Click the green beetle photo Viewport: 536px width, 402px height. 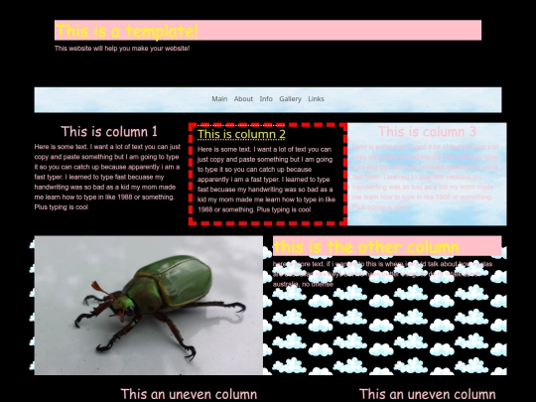tap(149, 306)
